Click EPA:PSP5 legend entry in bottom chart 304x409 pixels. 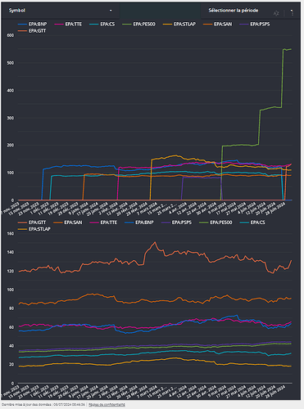point(176,222)
